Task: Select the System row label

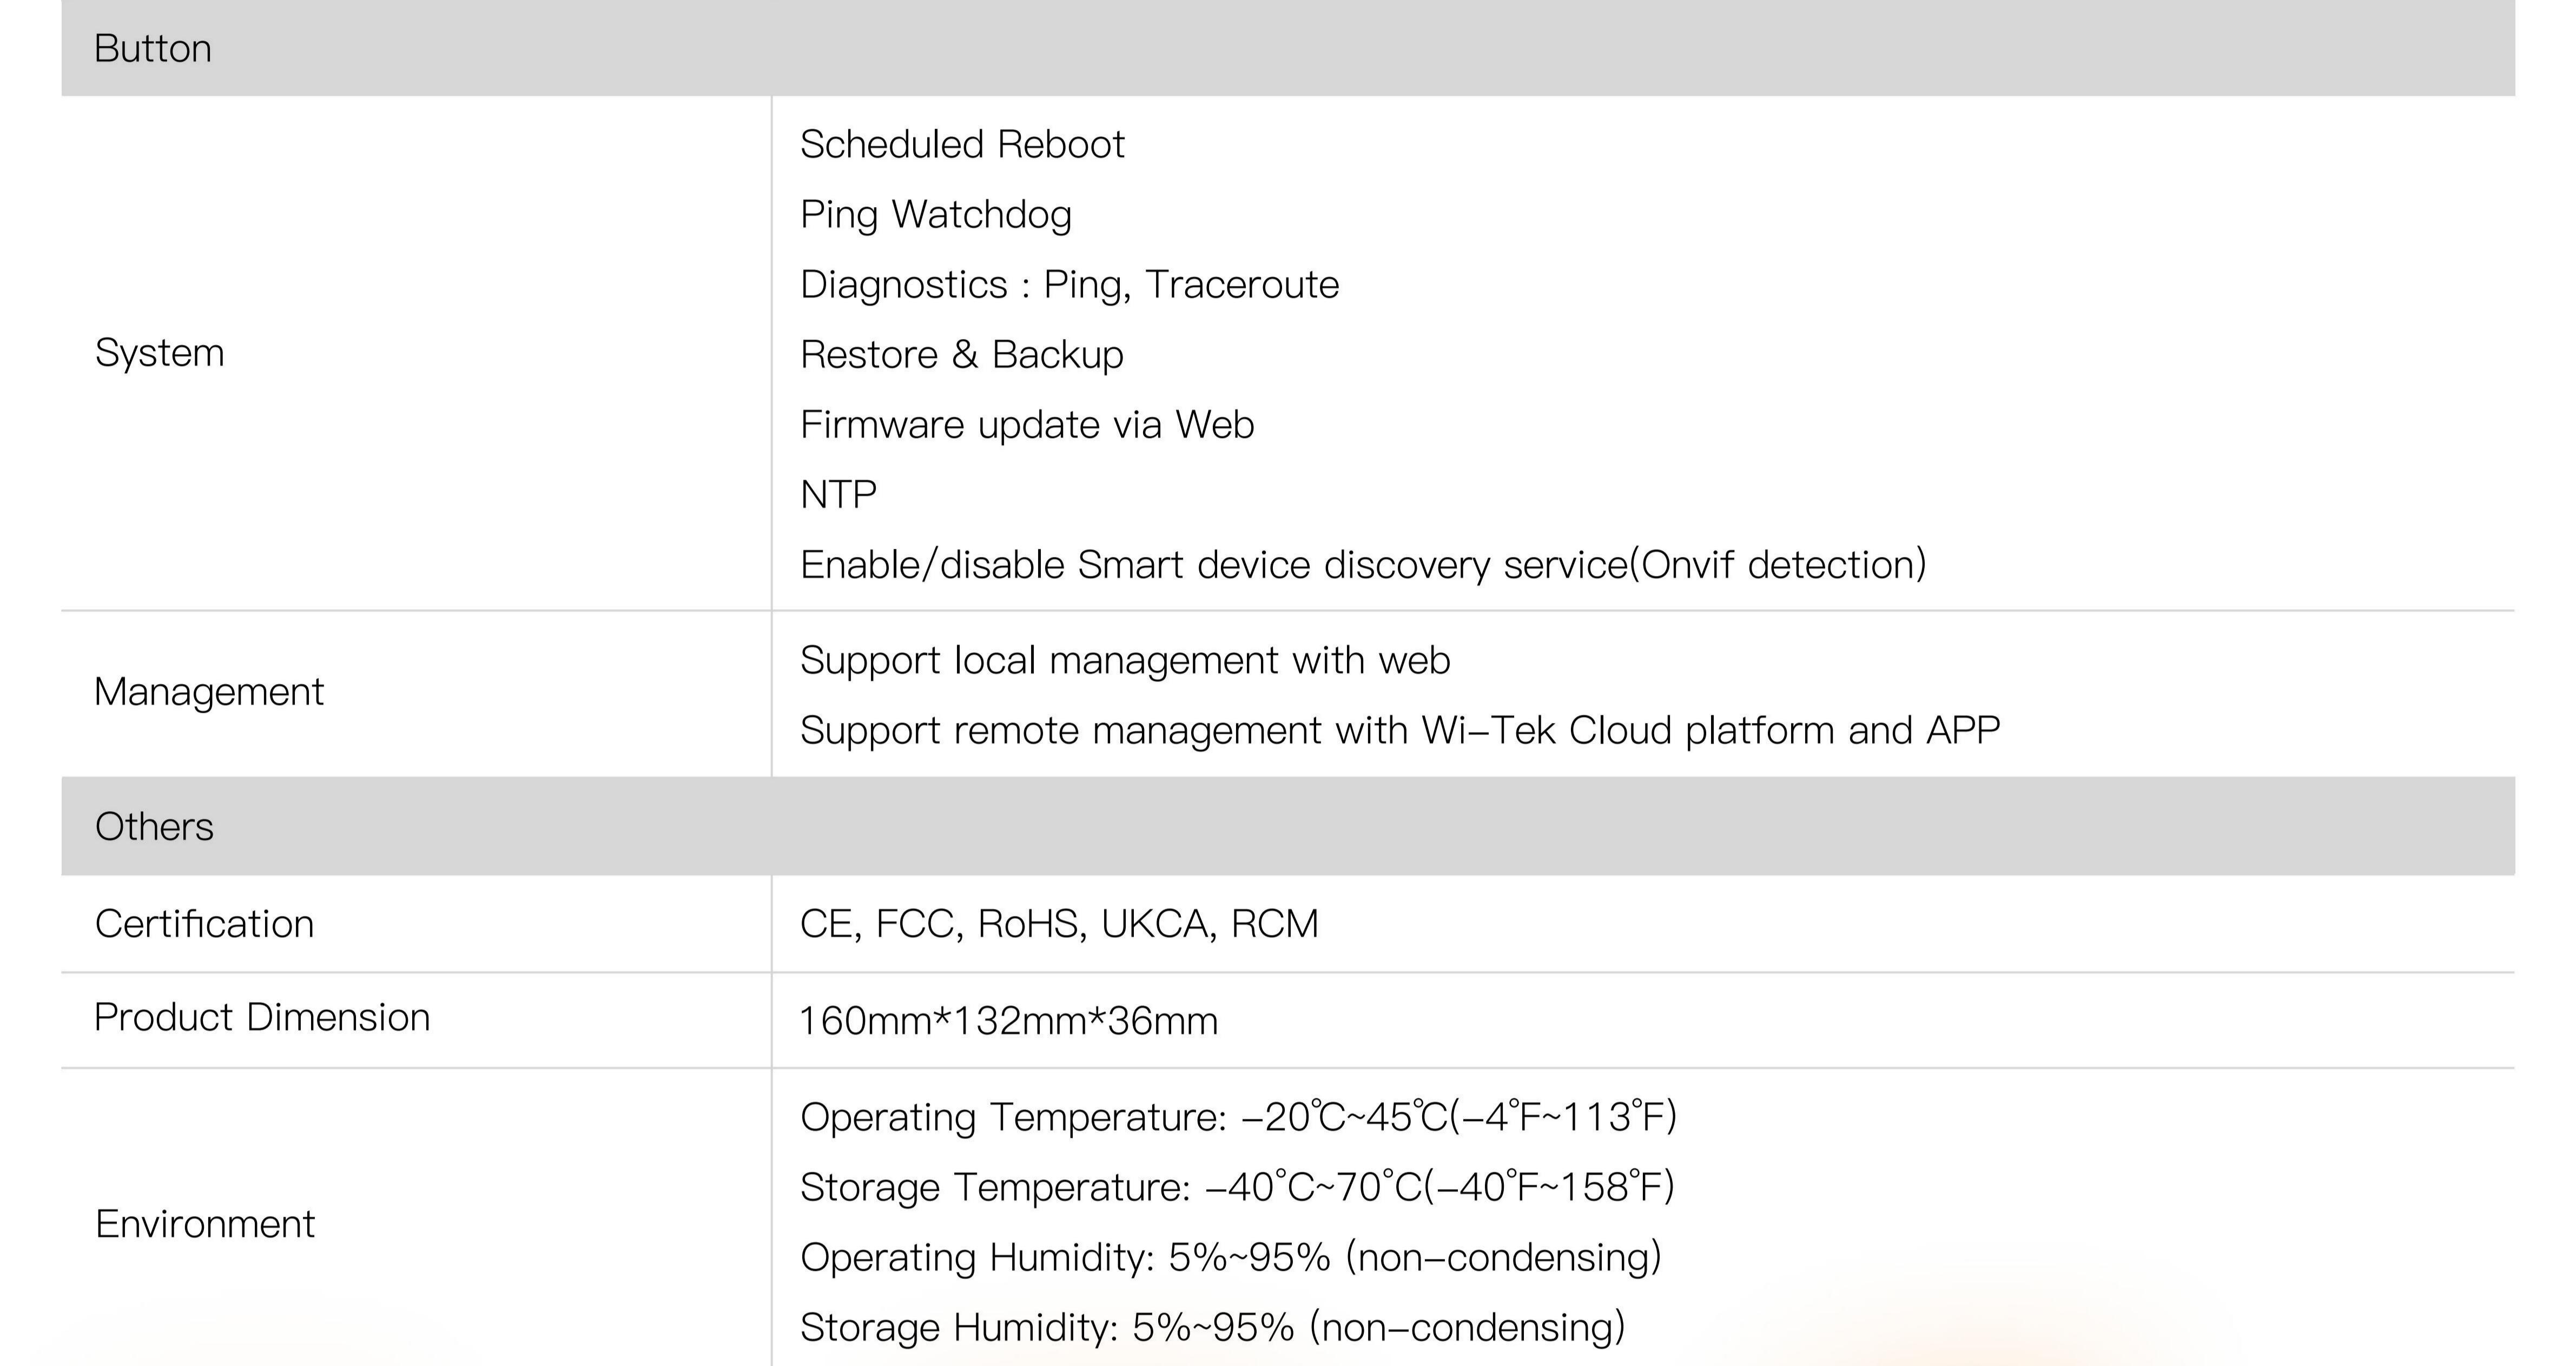Action: coord(159,353)
